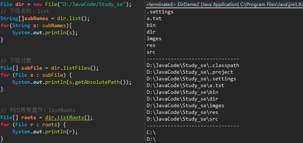Select the 'D:\JavaCode\Study_se\dir' output line

[182, 99]
